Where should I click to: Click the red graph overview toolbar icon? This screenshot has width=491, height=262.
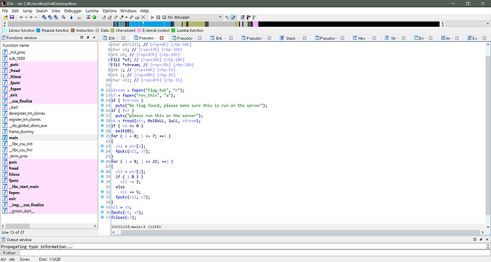tap(88, 17)
